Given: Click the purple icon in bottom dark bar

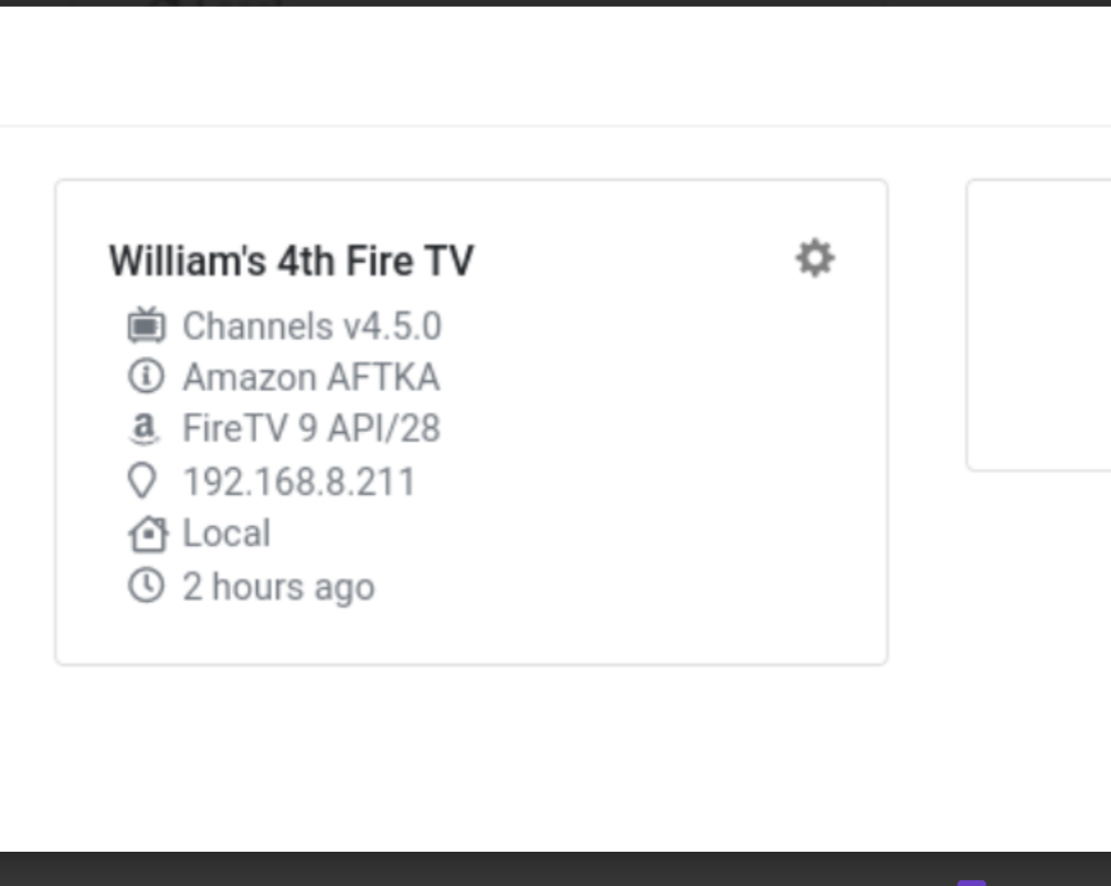Looking at the screenshot, I should 970,882.
